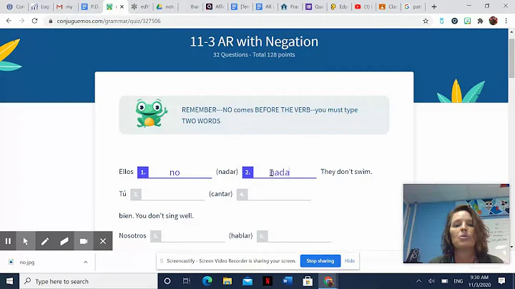Pause the Screencastify recording

[8, 241]
